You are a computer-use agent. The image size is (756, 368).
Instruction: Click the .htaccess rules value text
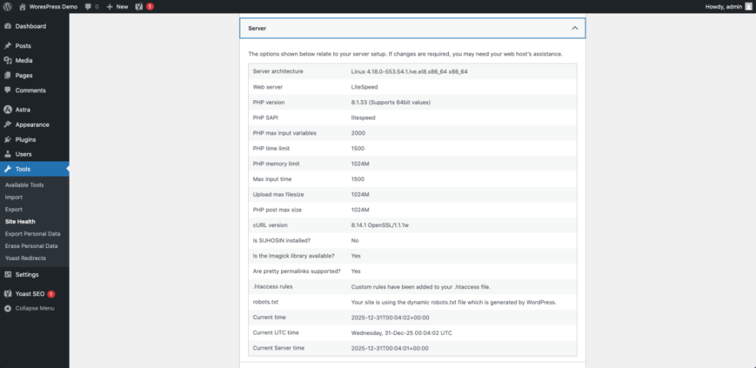[x=421, y=287]
